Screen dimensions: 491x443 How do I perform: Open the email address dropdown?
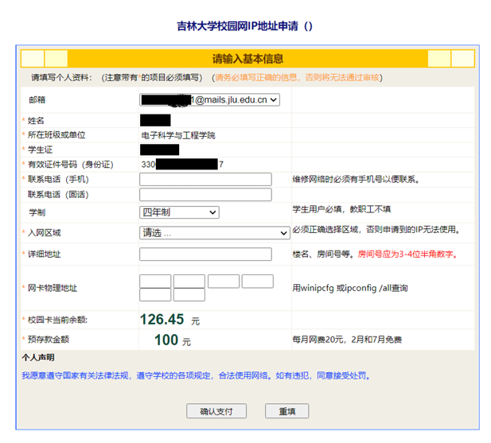pos(209,100)
